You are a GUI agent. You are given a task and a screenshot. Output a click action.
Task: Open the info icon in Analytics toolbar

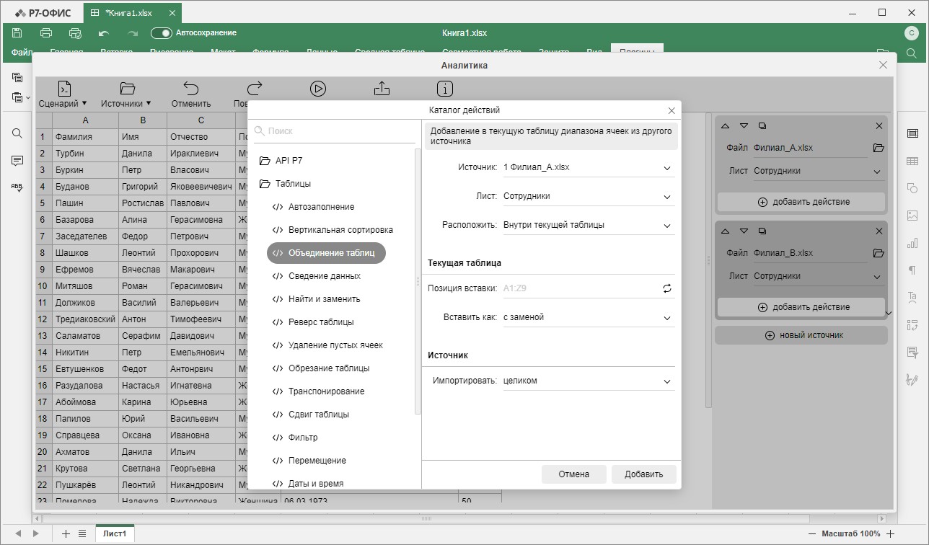coord(446,89)
